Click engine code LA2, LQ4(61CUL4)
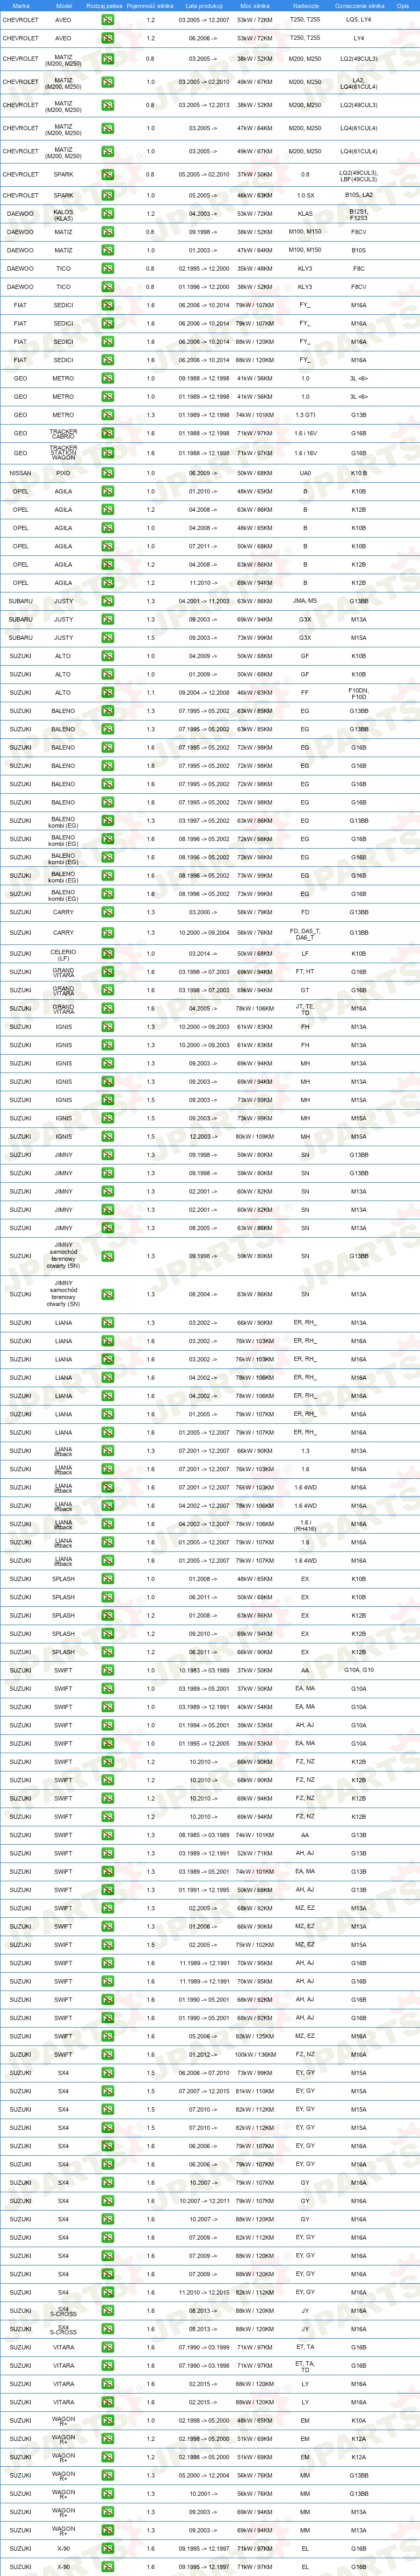Viewport: 420px width, 2576px height. pyautogui.click(x=358, y=83)
